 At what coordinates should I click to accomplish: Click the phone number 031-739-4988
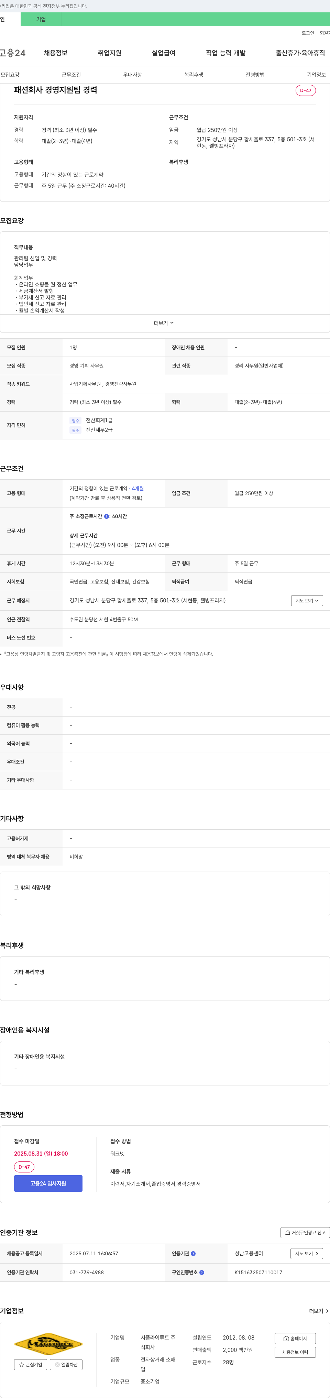click(x=86, y=1272)
